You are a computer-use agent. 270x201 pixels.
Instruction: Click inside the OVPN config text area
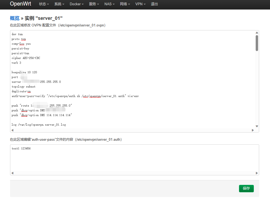pos(132,79)
